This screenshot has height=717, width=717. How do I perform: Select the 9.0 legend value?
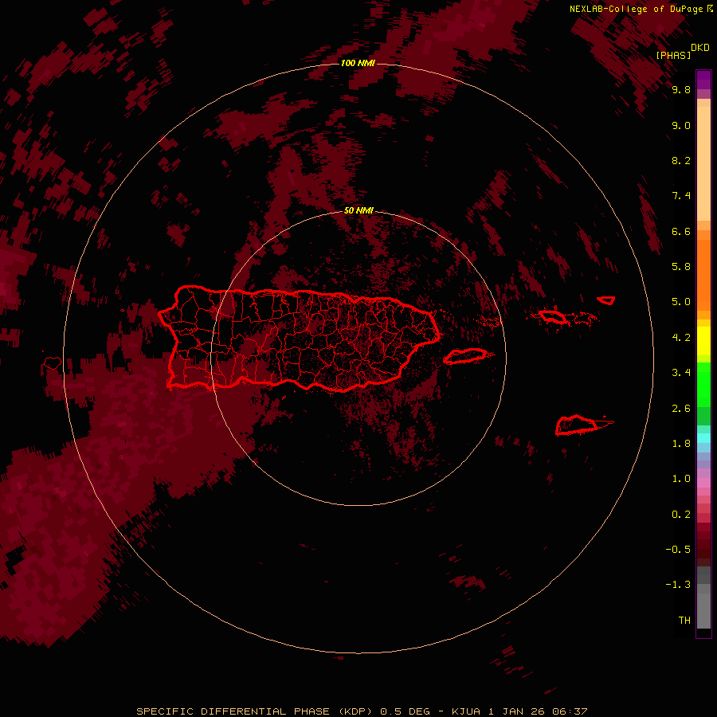pos(681,125)
